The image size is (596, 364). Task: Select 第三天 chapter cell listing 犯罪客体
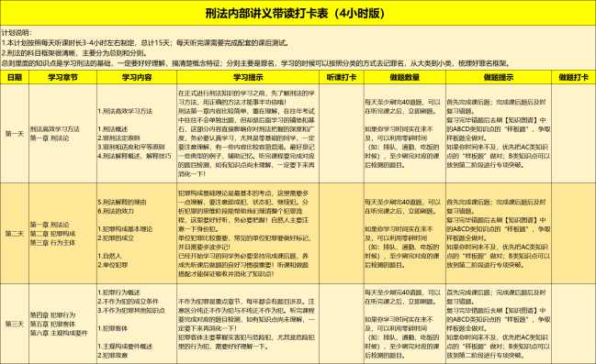(x=62, y=325)
